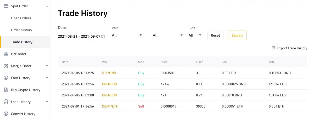Collapse the Spot Order section
Image resolution: width=314 pixels, height=116 pixels.
point(47,6)
